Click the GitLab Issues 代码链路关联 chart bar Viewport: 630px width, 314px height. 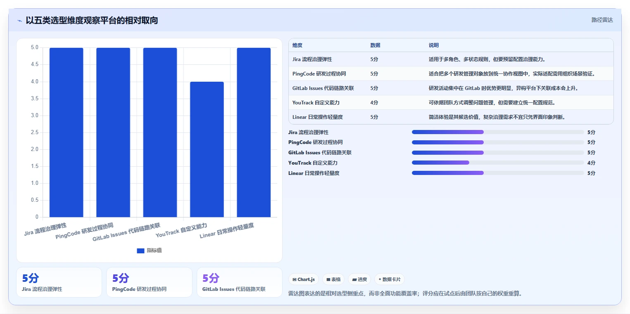(x=160, y=132)
